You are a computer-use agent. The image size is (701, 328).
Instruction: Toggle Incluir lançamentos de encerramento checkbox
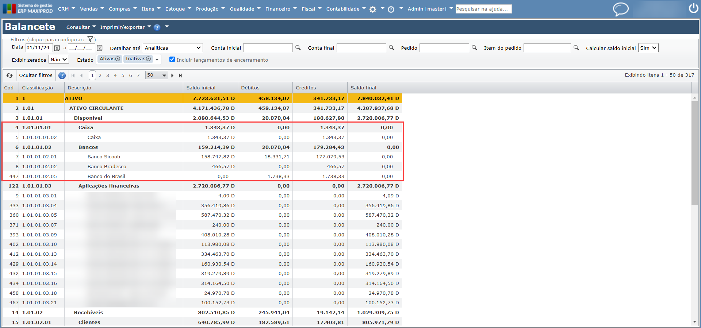click(172, 59)
